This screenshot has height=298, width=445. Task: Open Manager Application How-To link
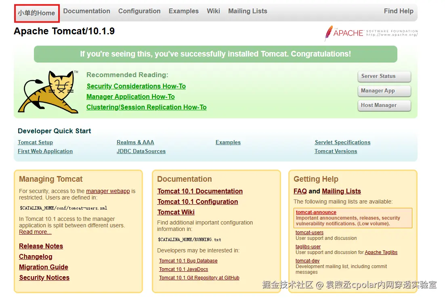click(130, 97)
